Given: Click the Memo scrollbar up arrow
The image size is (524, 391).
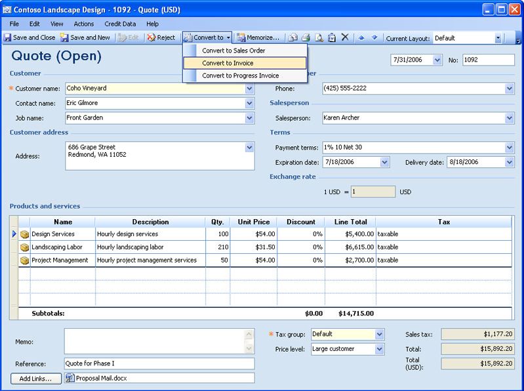Looking at the screenshot, I should [249, 334].
